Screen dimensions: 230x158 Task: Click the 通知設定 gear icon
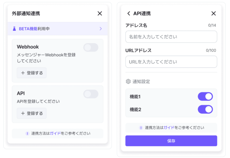pyautogui.click(x=128, y=81)
